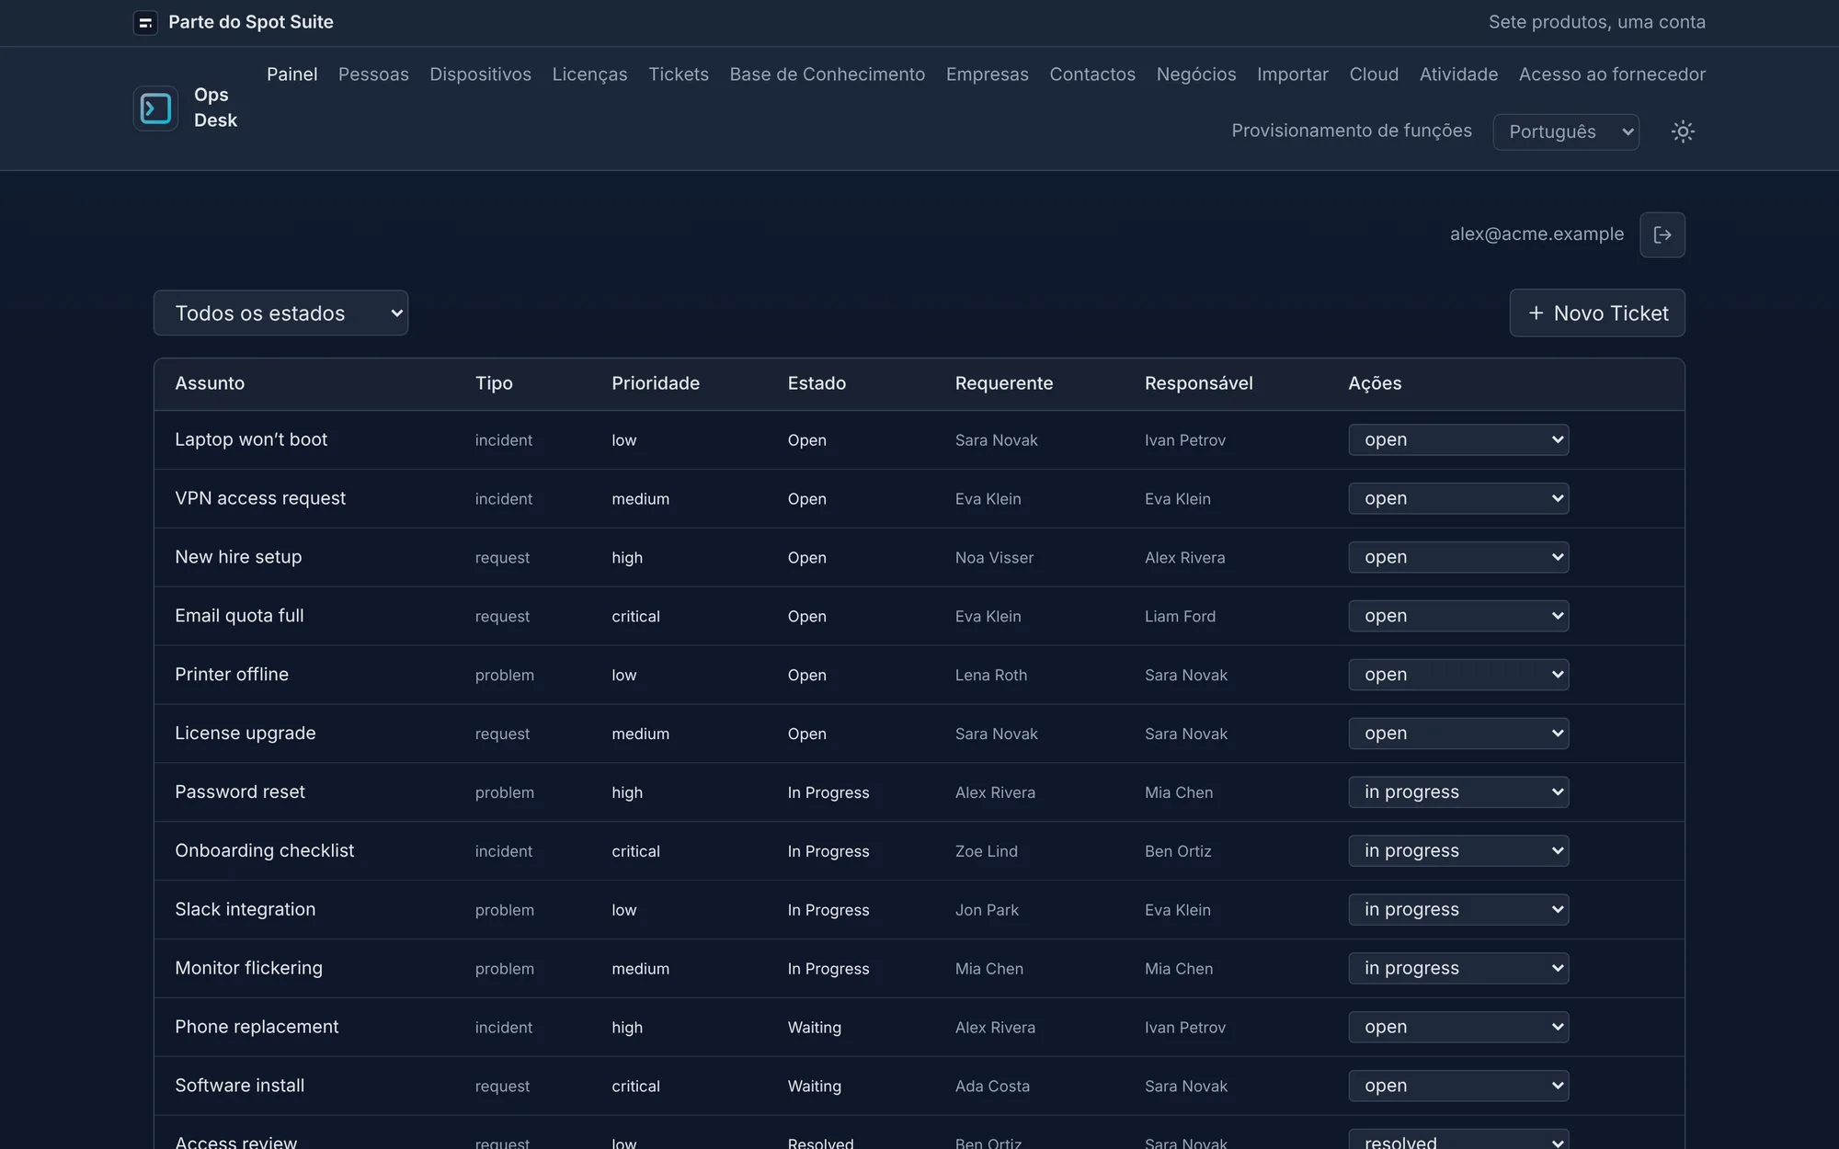Click the Printer offline subject

pos(232,675)
